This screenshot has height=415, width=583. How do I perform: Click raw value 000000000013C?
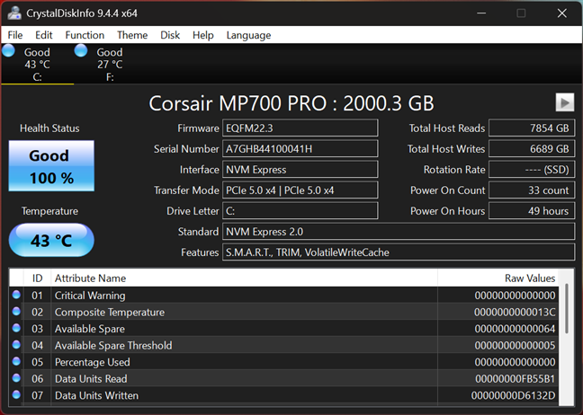[x=515, y=313]
